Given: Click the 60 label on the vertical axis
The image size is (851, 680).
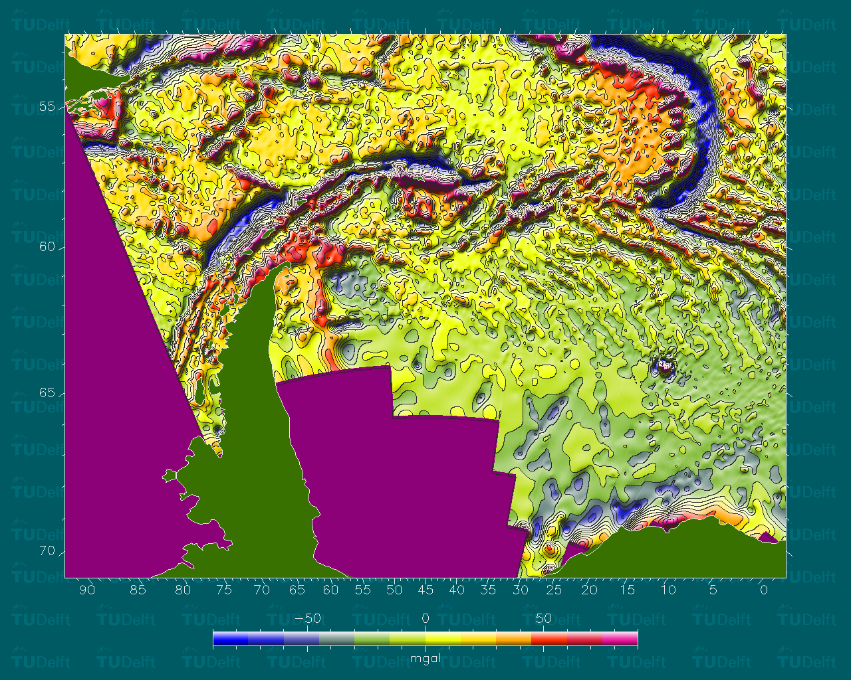Looking at the screenshot, I should pyautogui.click(x=49, y=247).
